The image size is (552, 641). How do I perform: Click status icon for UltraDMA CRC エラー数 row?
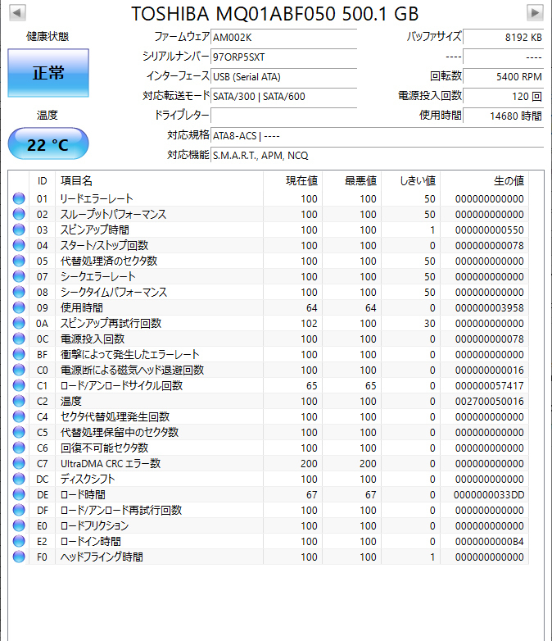pos(19,463)
